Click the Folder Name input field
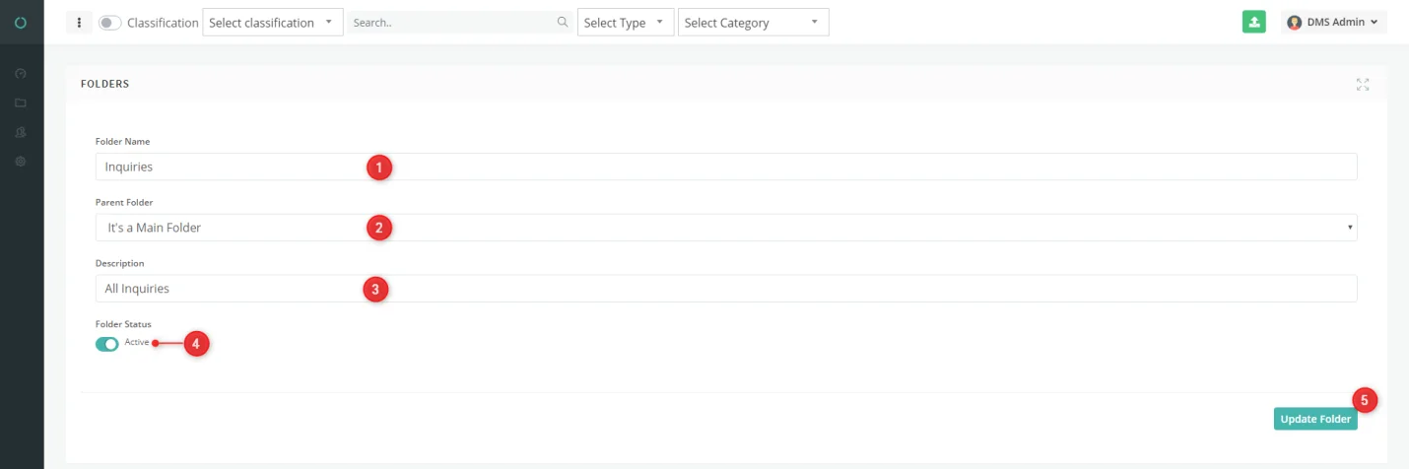Viewport: 1409px width, 469px height. (726, 167)
